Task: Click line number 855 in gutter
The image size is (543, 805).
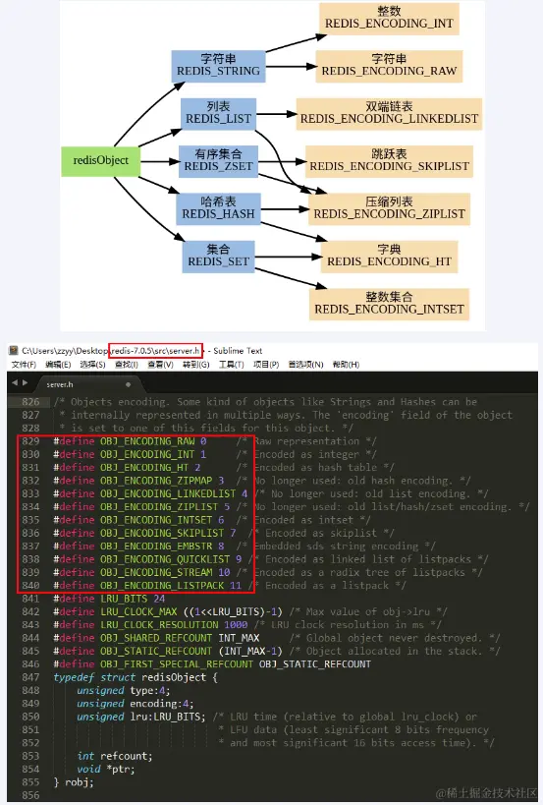Action: point(30,781)
